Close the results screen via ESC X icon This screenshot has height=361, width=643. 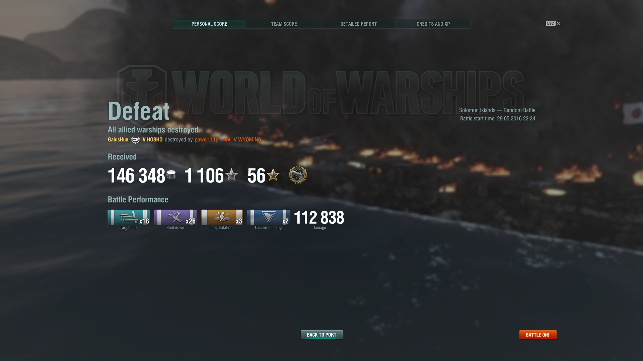[553, 23]
